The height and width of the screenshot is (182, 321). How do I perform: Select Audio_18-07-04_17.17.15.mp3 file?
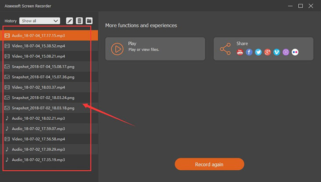tap(49, 36)
